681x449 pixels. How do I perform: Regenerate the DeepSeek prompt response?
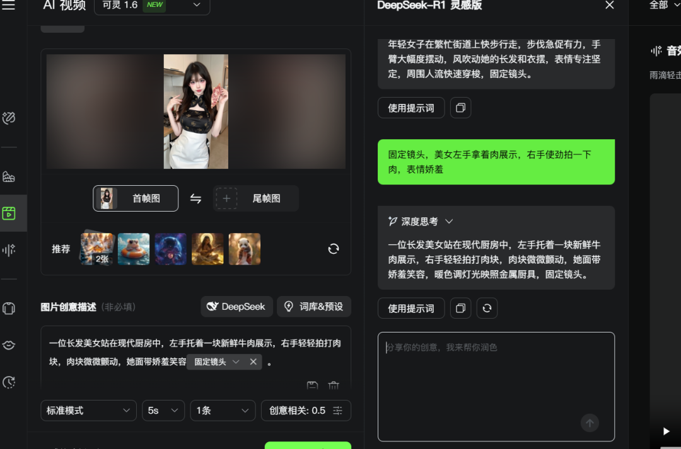click(487, 309)
